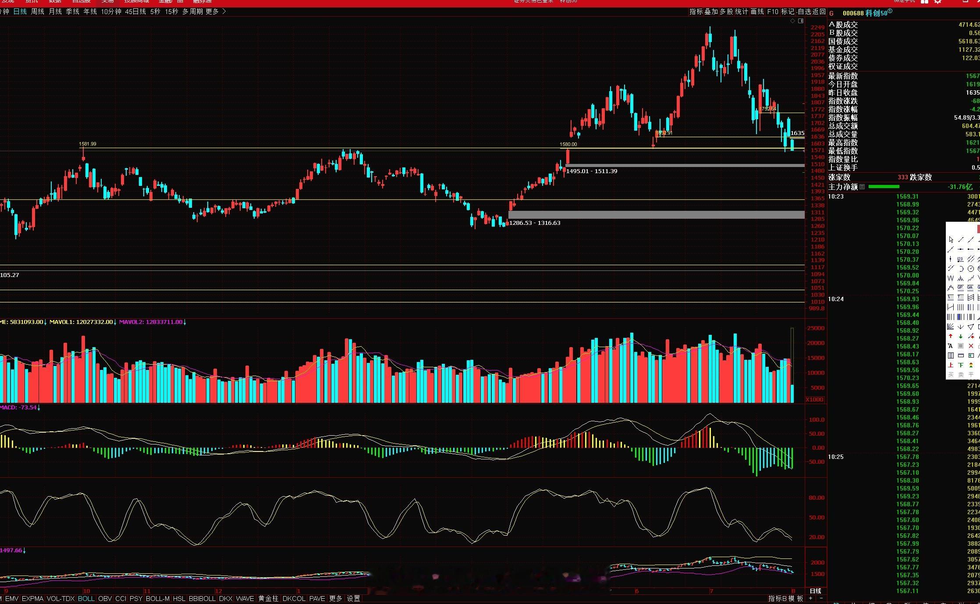
Task: Pick the horizontal line with center dot tool
Action: pos(961,249)
